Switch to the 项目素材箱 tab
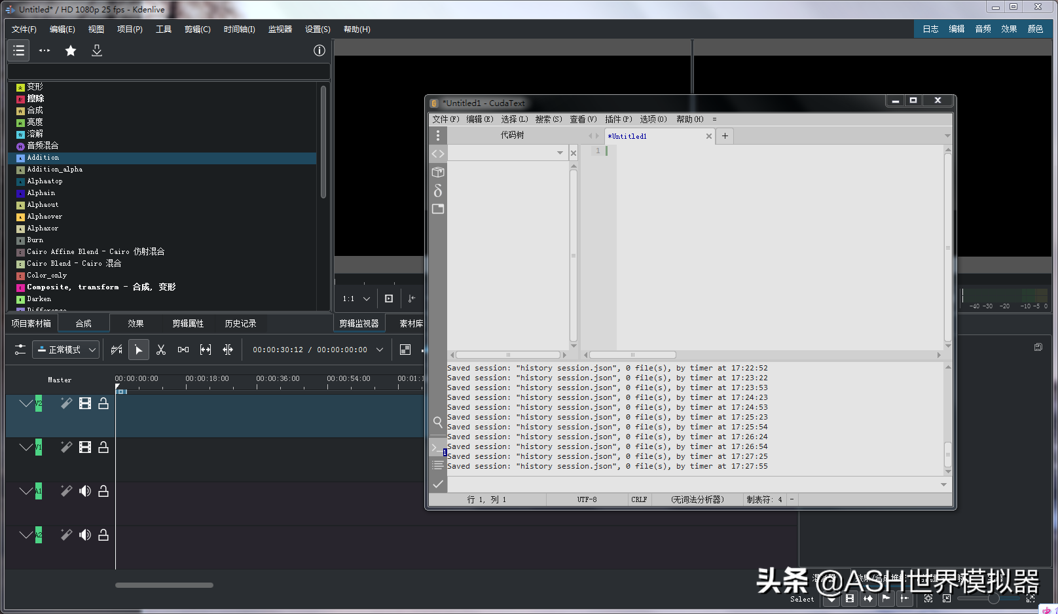 31,323
